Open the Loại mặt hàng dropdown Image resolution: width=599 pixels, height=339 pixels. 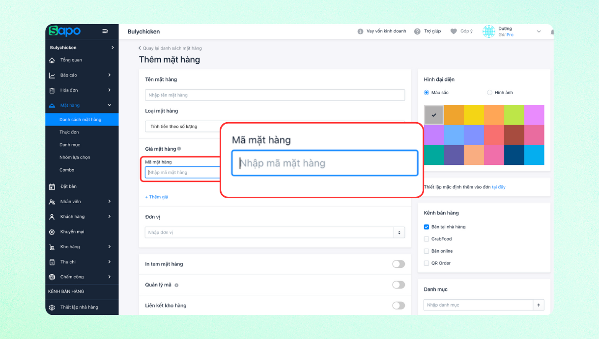click(182, 127)
